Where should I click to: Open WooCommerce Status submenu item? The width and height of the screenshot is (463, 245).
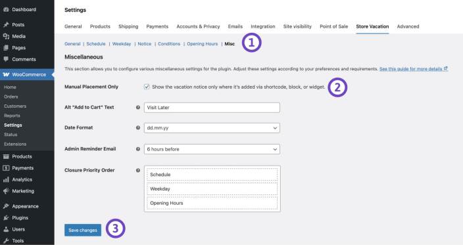(x=11, y=135)
